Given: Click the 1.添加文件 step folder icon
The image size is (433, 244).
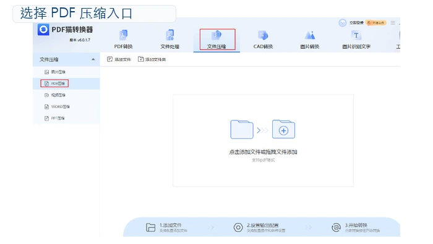Looking at the screenshot, I should click(150, 227).
